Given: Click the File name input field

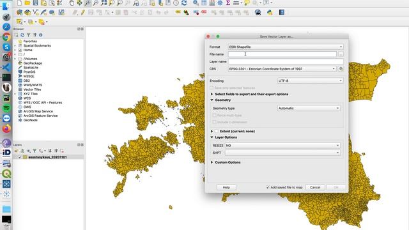Looking at the screenshot, I should coord(282,54).
